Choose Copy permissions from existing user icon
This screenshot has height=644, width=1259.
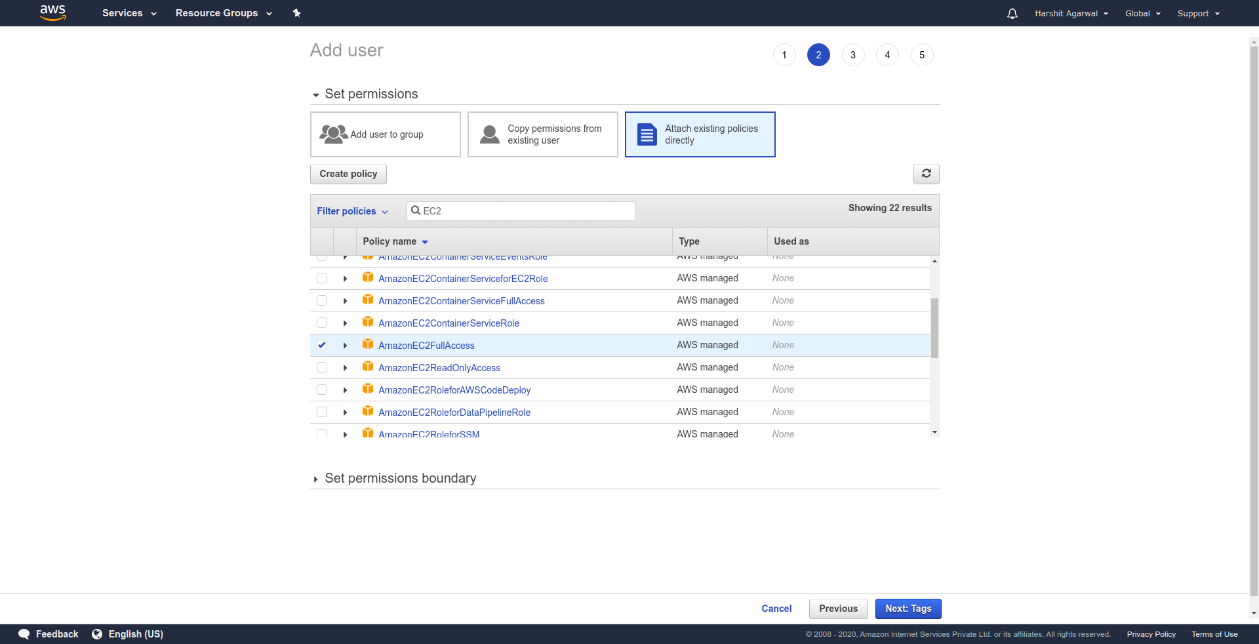(489, 134)
